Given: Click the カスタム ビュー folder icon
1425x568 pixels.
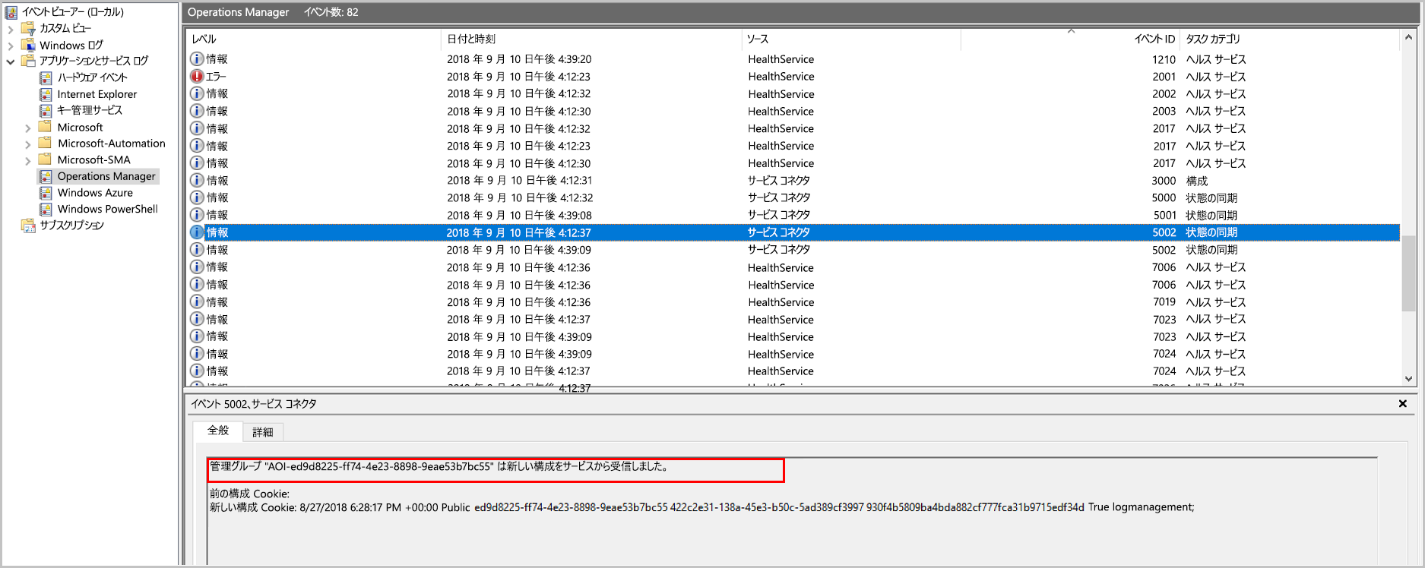Looking at the screenshot, I should 29,28.
